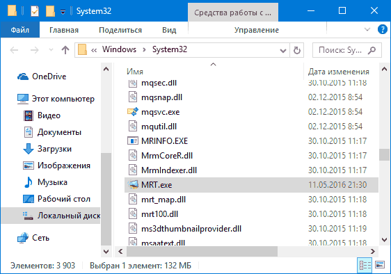Open the Файл menu
The width and height of the screenshot is (391, 274).
point(20,30)
